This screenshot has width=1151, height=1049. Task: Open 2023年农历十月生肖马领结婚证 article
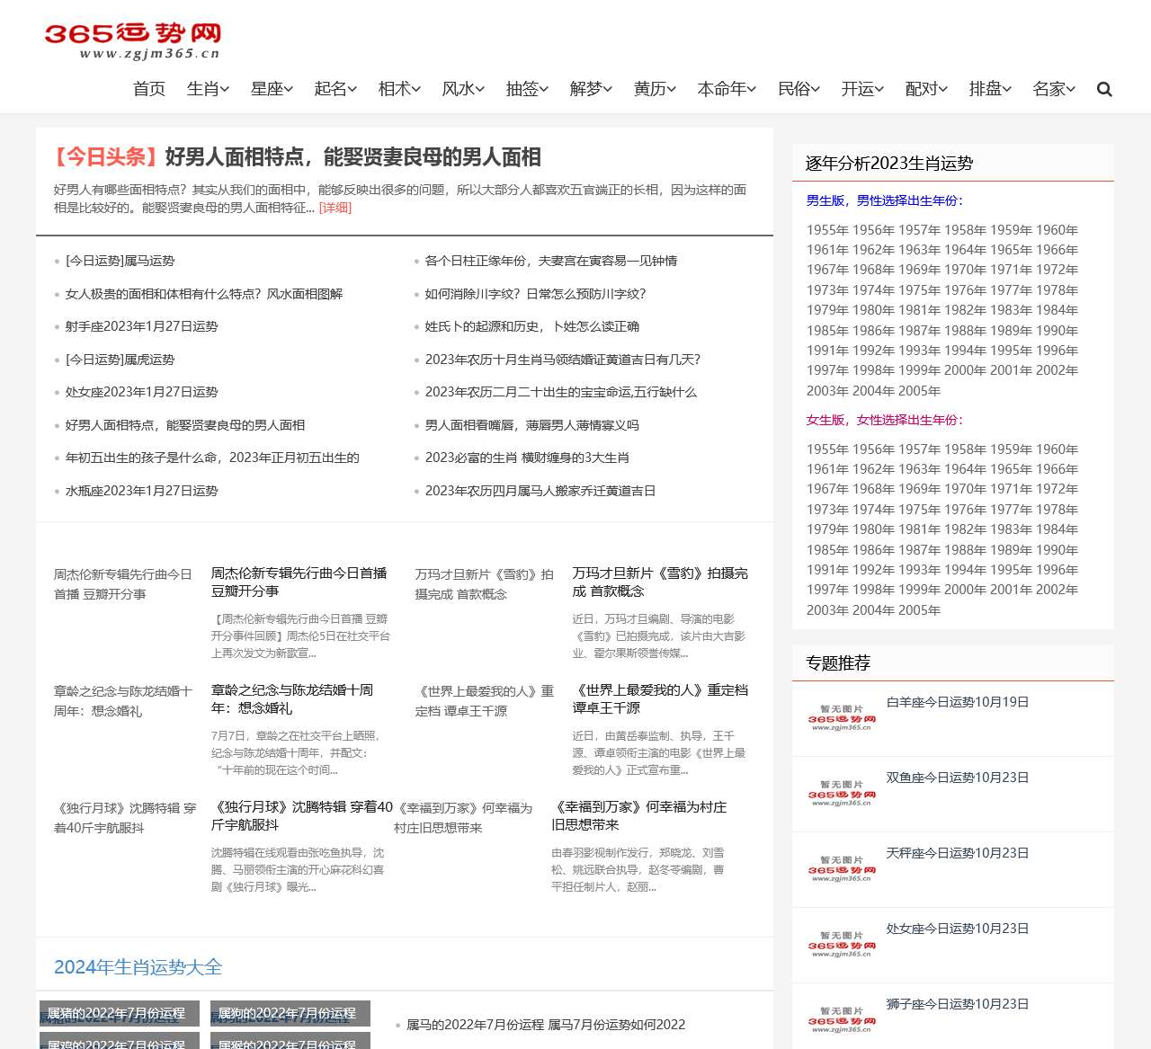coord(563,360)
